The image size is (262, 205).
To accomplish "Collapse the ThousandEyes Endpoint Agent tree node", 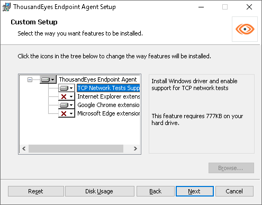I will click(30, 80).
